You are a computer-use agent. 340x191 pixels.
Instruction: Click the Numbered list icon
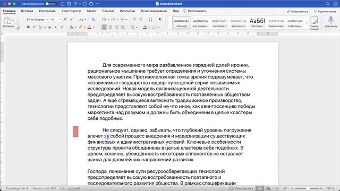pyautogui.click(x=113, y=20)
